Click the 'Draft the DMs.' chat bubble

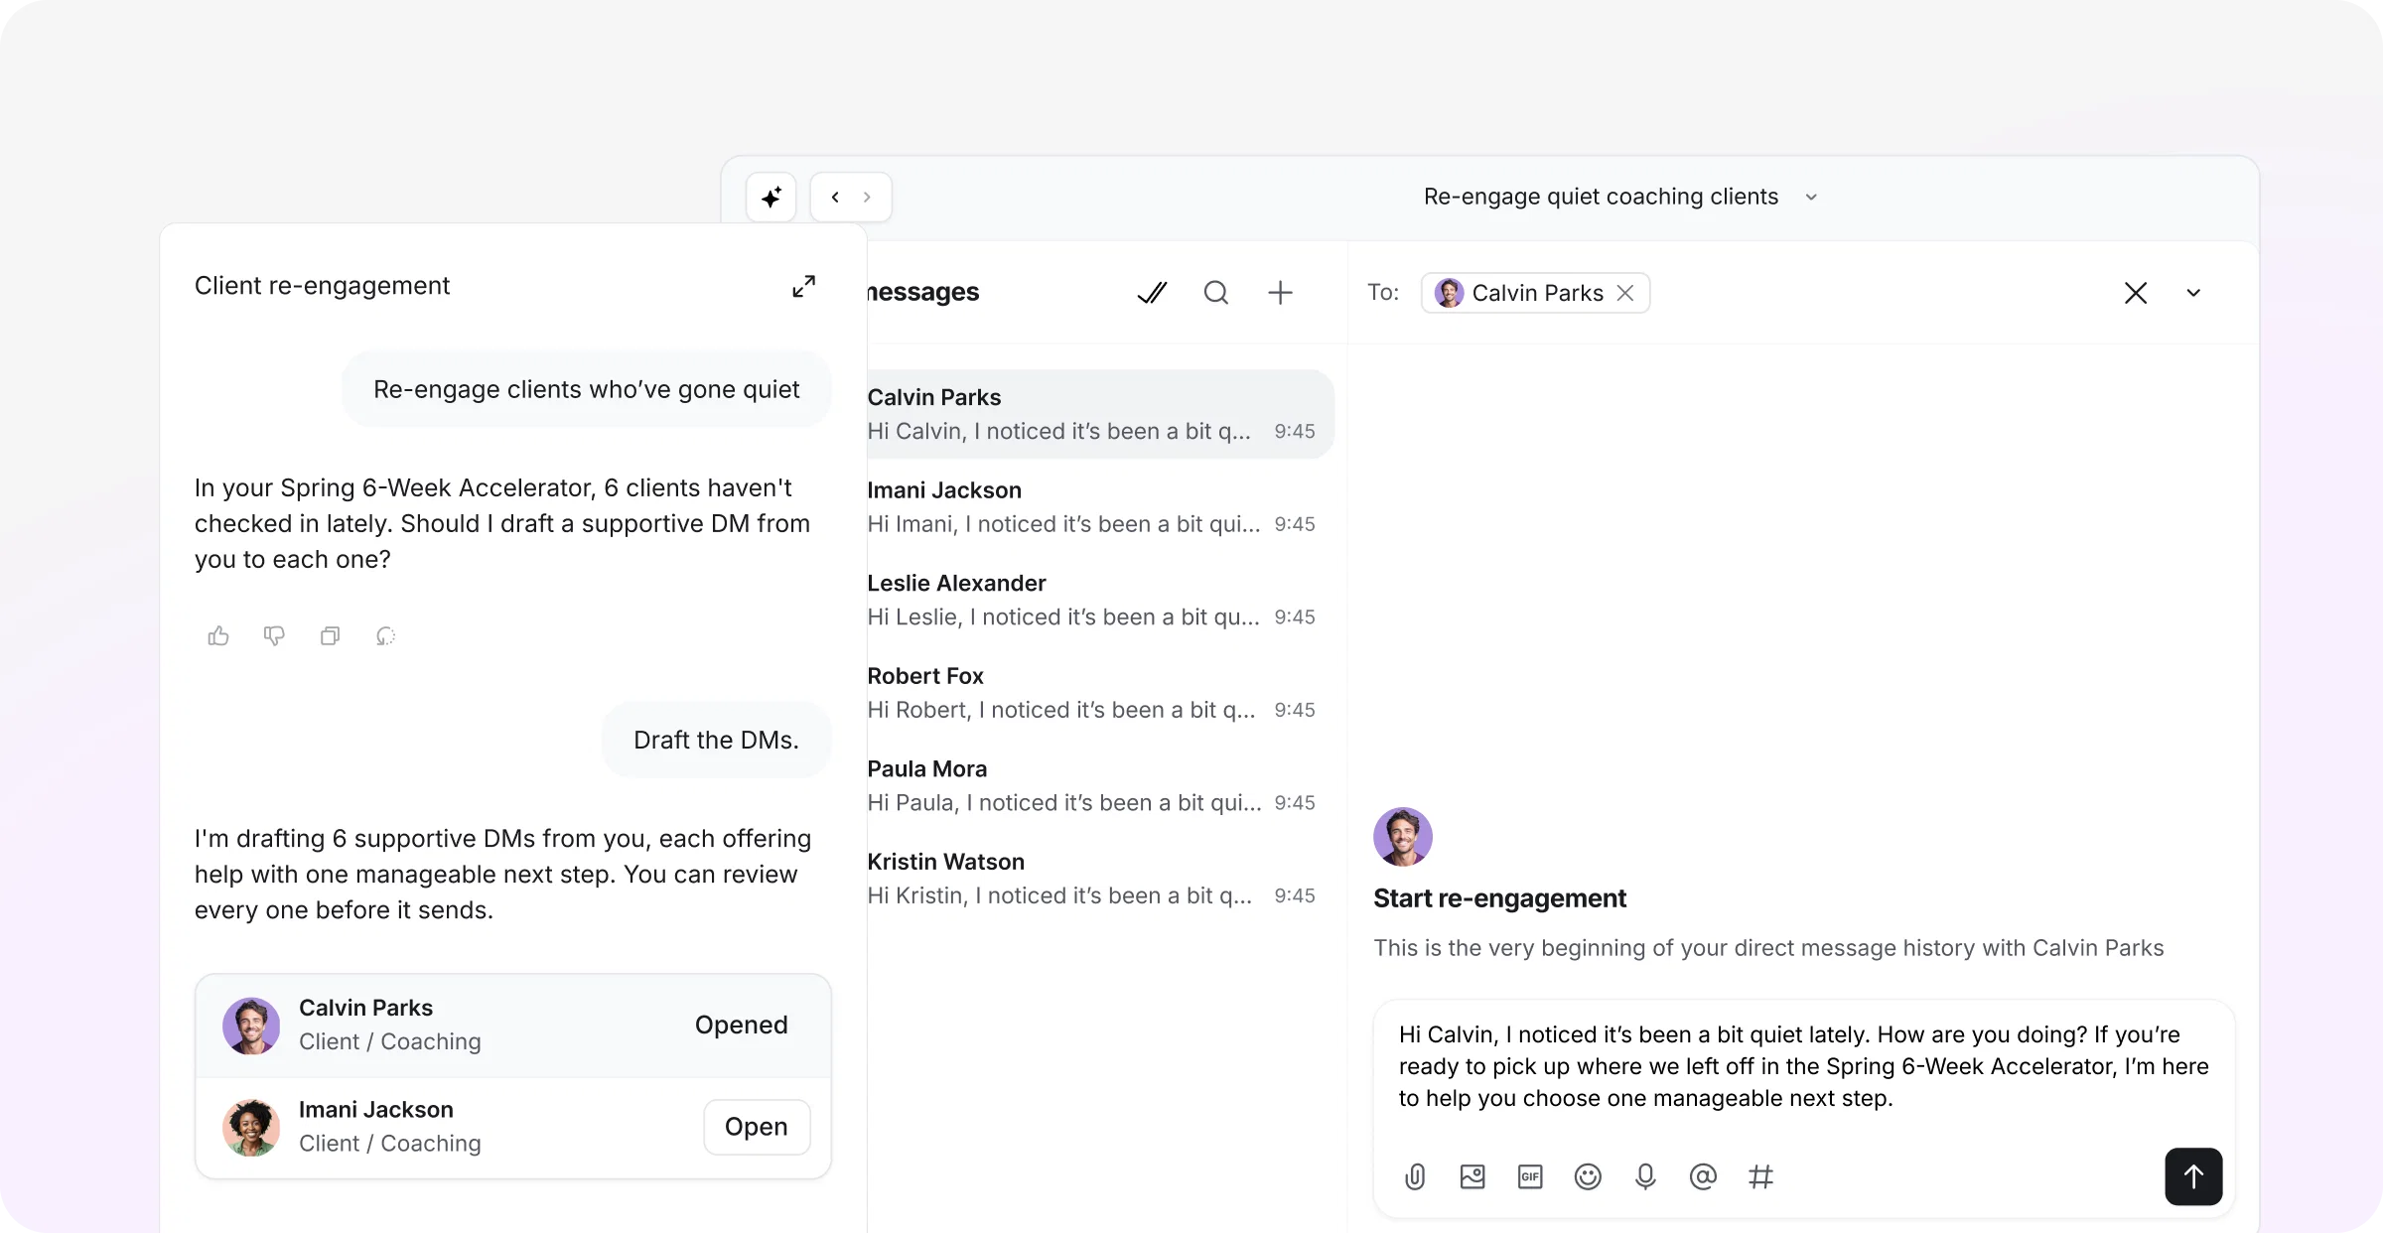tap(716, 740)
